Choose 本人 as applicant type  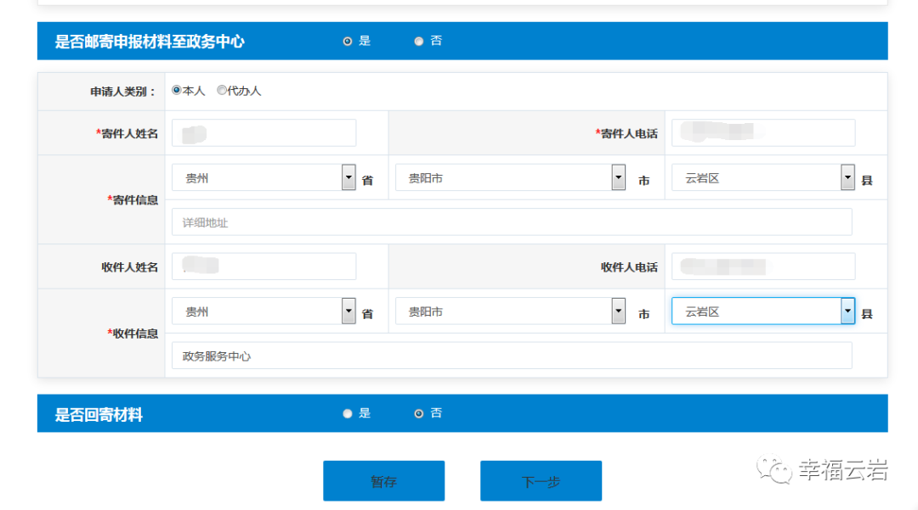click(x=177, y=90)
